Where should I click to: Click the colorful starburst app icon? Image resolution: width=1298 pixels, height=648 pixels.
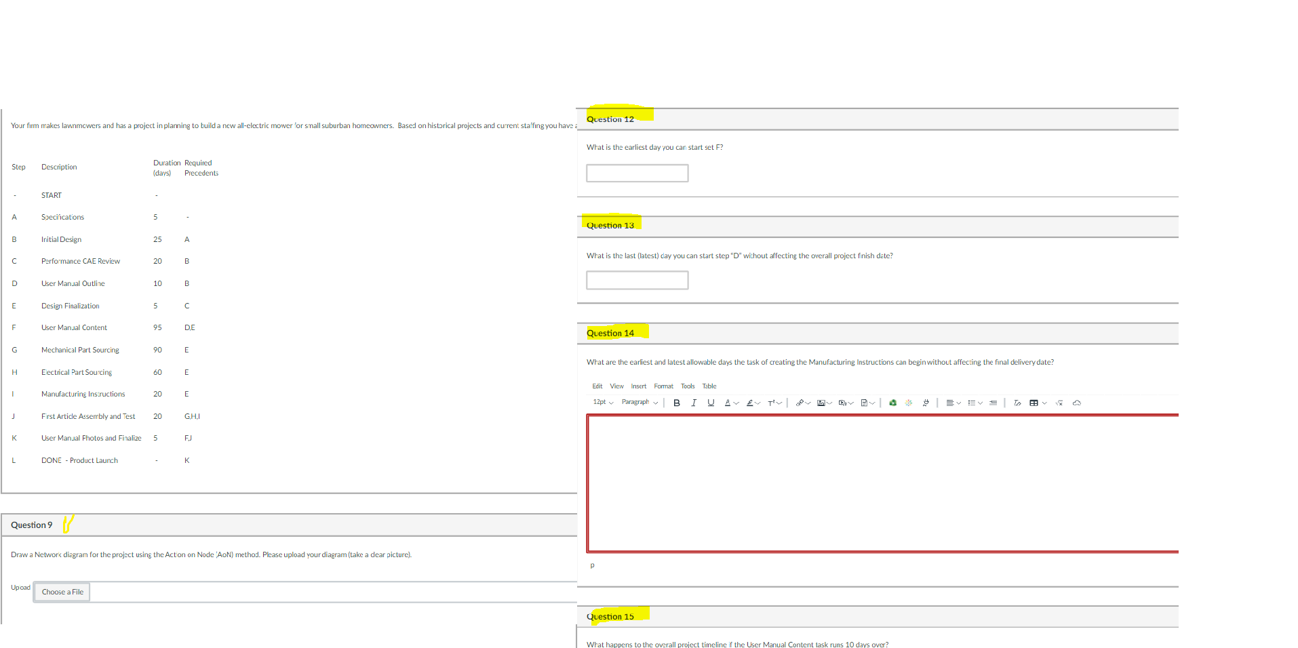[909, 403]
